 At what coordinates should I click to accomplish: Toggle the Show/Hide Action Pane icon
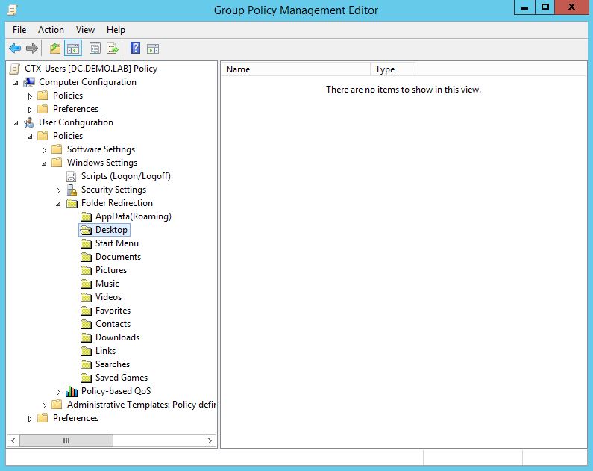[x=153, y=49]
